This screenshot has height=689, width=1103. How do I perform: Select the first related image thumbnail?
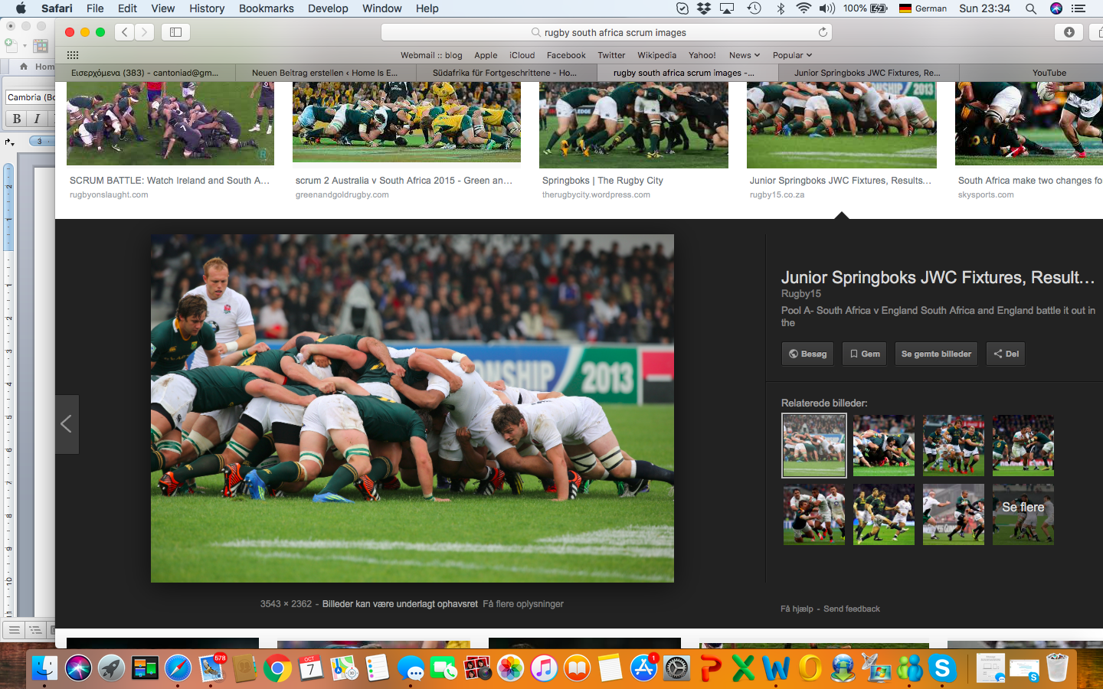pyautogui.click(x=814, y=446)
